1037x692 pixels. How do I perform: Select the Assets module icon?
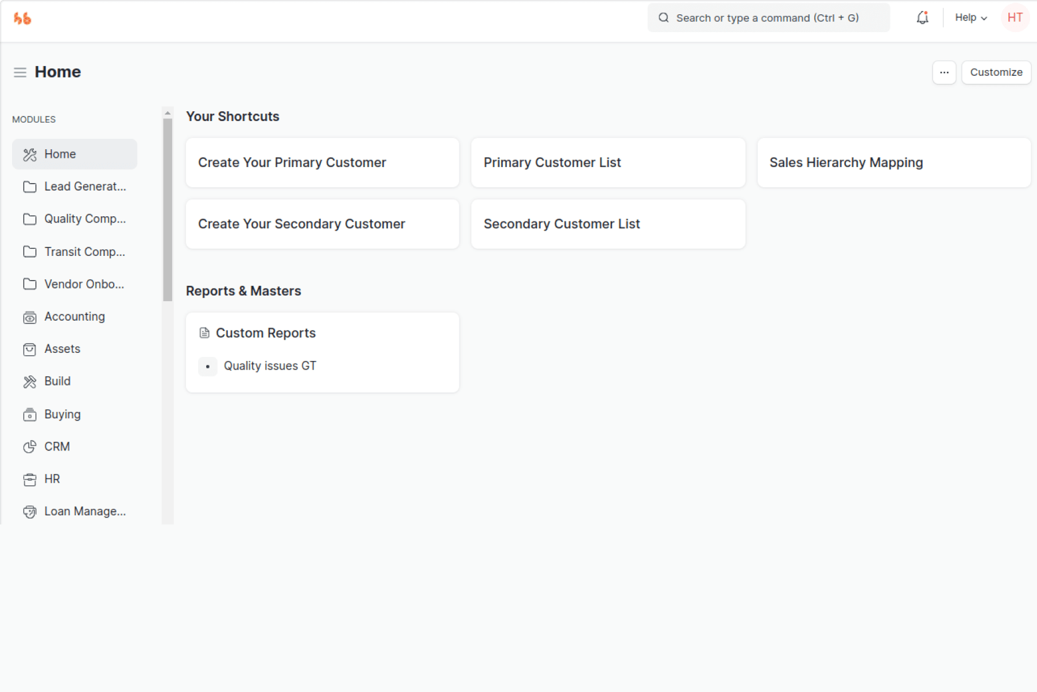point(30,349)
